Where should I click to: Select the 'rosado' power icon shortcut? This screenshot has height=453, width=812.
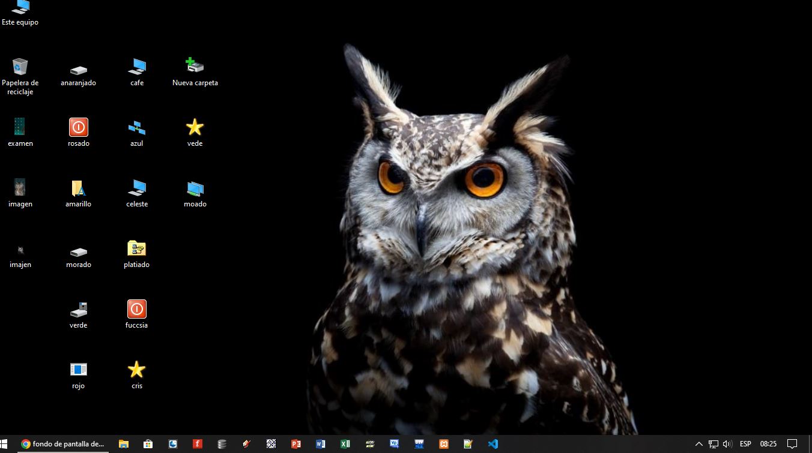(78, 128)
